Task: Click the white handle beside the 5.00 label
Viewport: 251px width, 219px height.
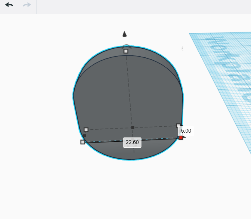Action: pos(179,126)
